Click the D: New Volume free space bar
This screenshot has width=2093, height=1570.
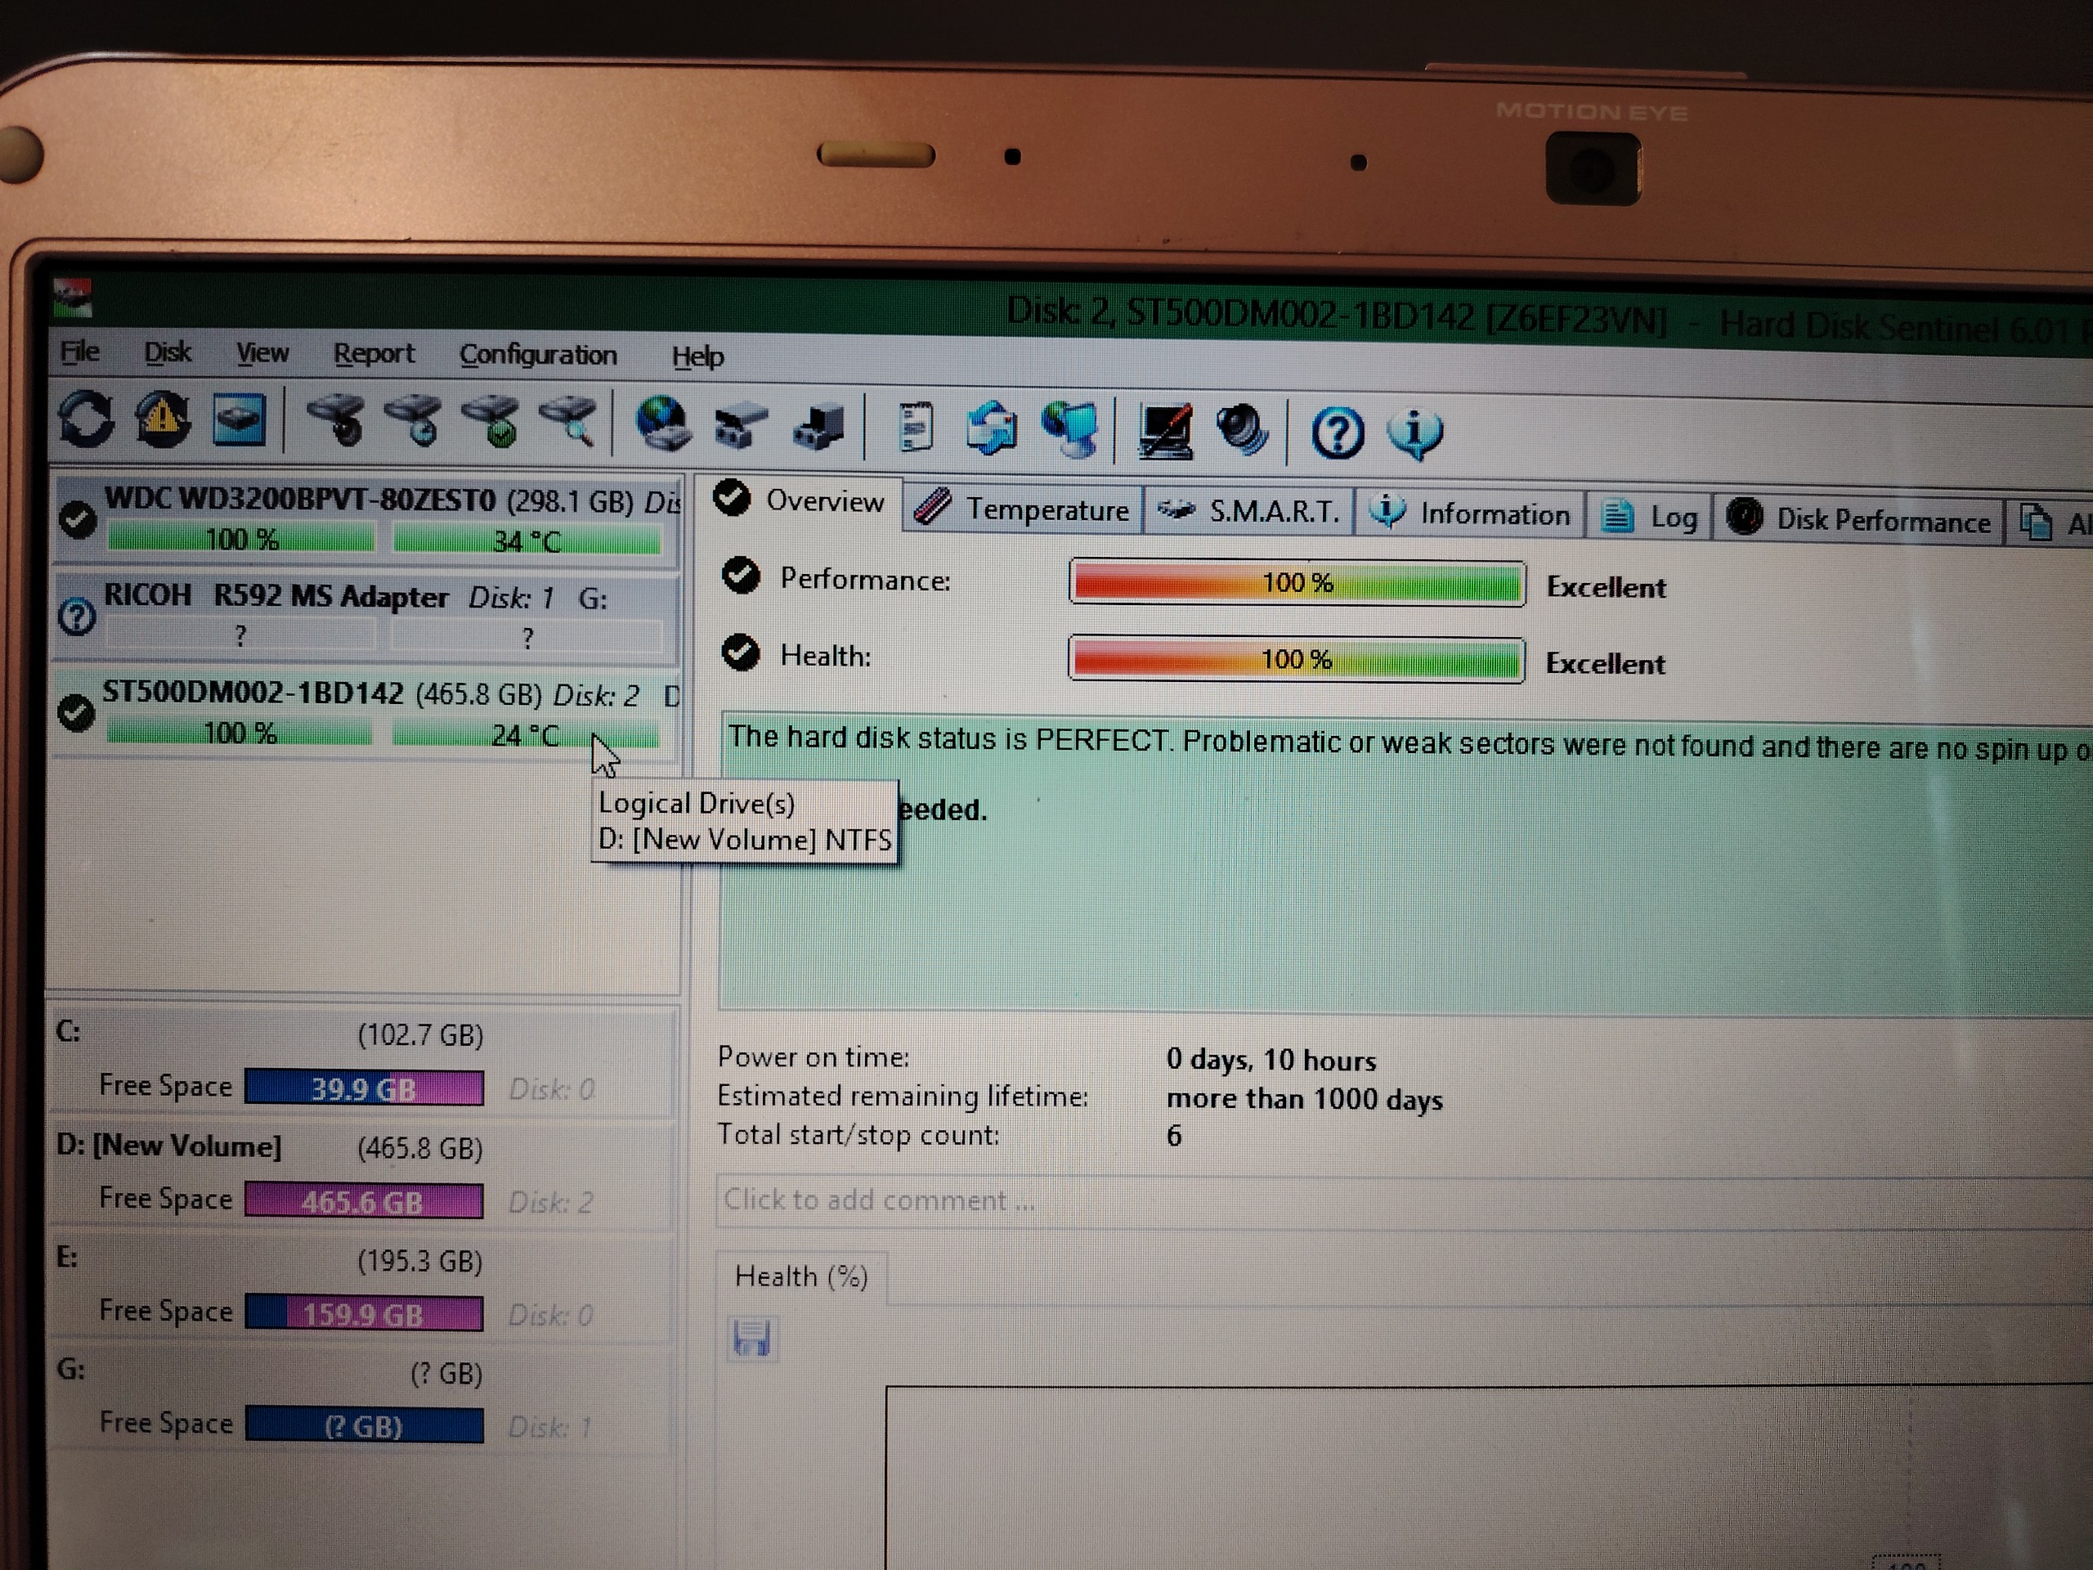363,1201
